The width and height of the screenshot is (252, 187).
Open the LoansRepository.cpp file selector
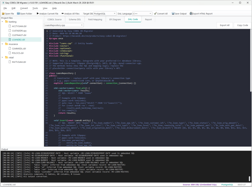(64, 25)
